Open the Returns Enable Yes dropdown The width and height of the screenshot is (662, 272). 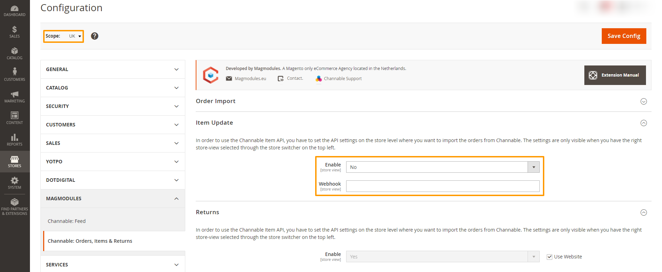tap(443, 257)
